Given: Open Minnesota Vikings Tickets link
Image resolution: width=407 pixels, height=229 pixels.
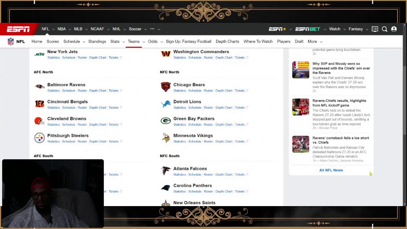Looking at the screenshot, I should tap(239, 142).
